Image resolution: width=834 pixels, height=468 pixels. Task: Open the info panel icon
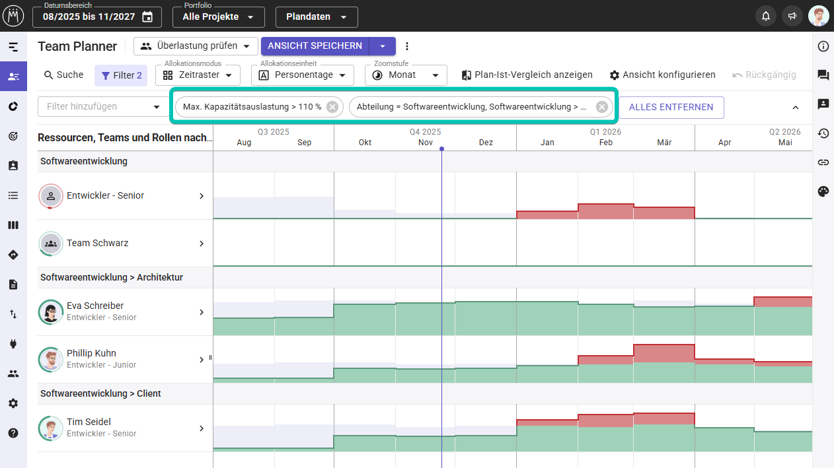pyautogui.click(x=823, y=46)
